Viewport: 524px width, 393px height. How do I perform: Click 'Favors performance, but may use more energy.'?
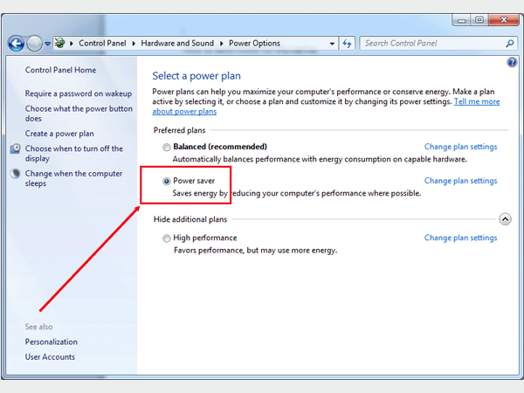255,251
